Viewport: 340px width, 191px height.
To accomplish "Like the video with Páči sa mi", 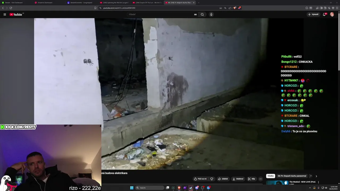I will pyautogui.click(x=200, y=179).
